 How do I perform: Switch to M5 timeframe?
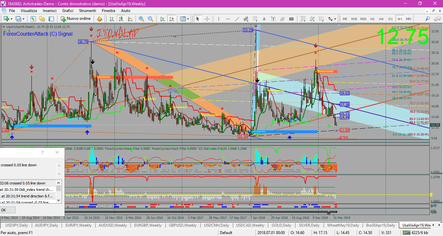tap(345, 19)
